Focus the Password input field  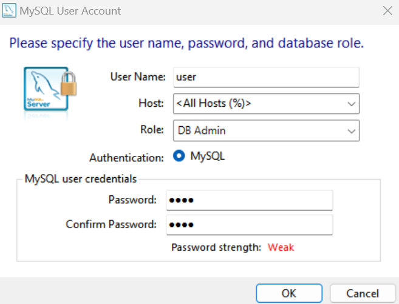250,200
